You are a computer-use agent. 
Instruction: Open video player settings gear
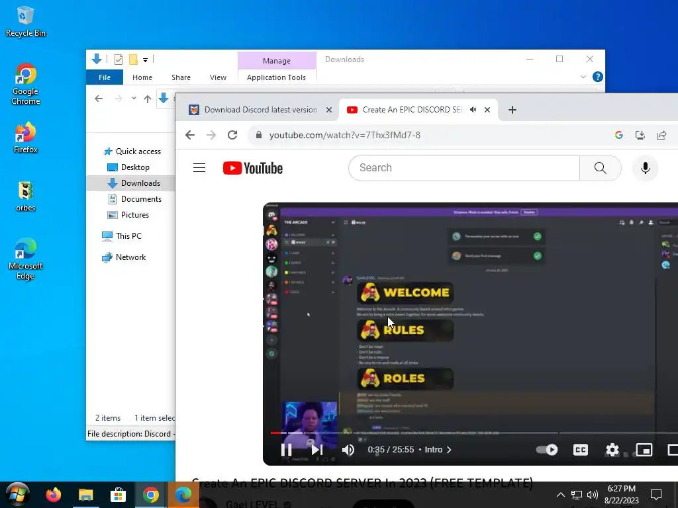[612, 450]
